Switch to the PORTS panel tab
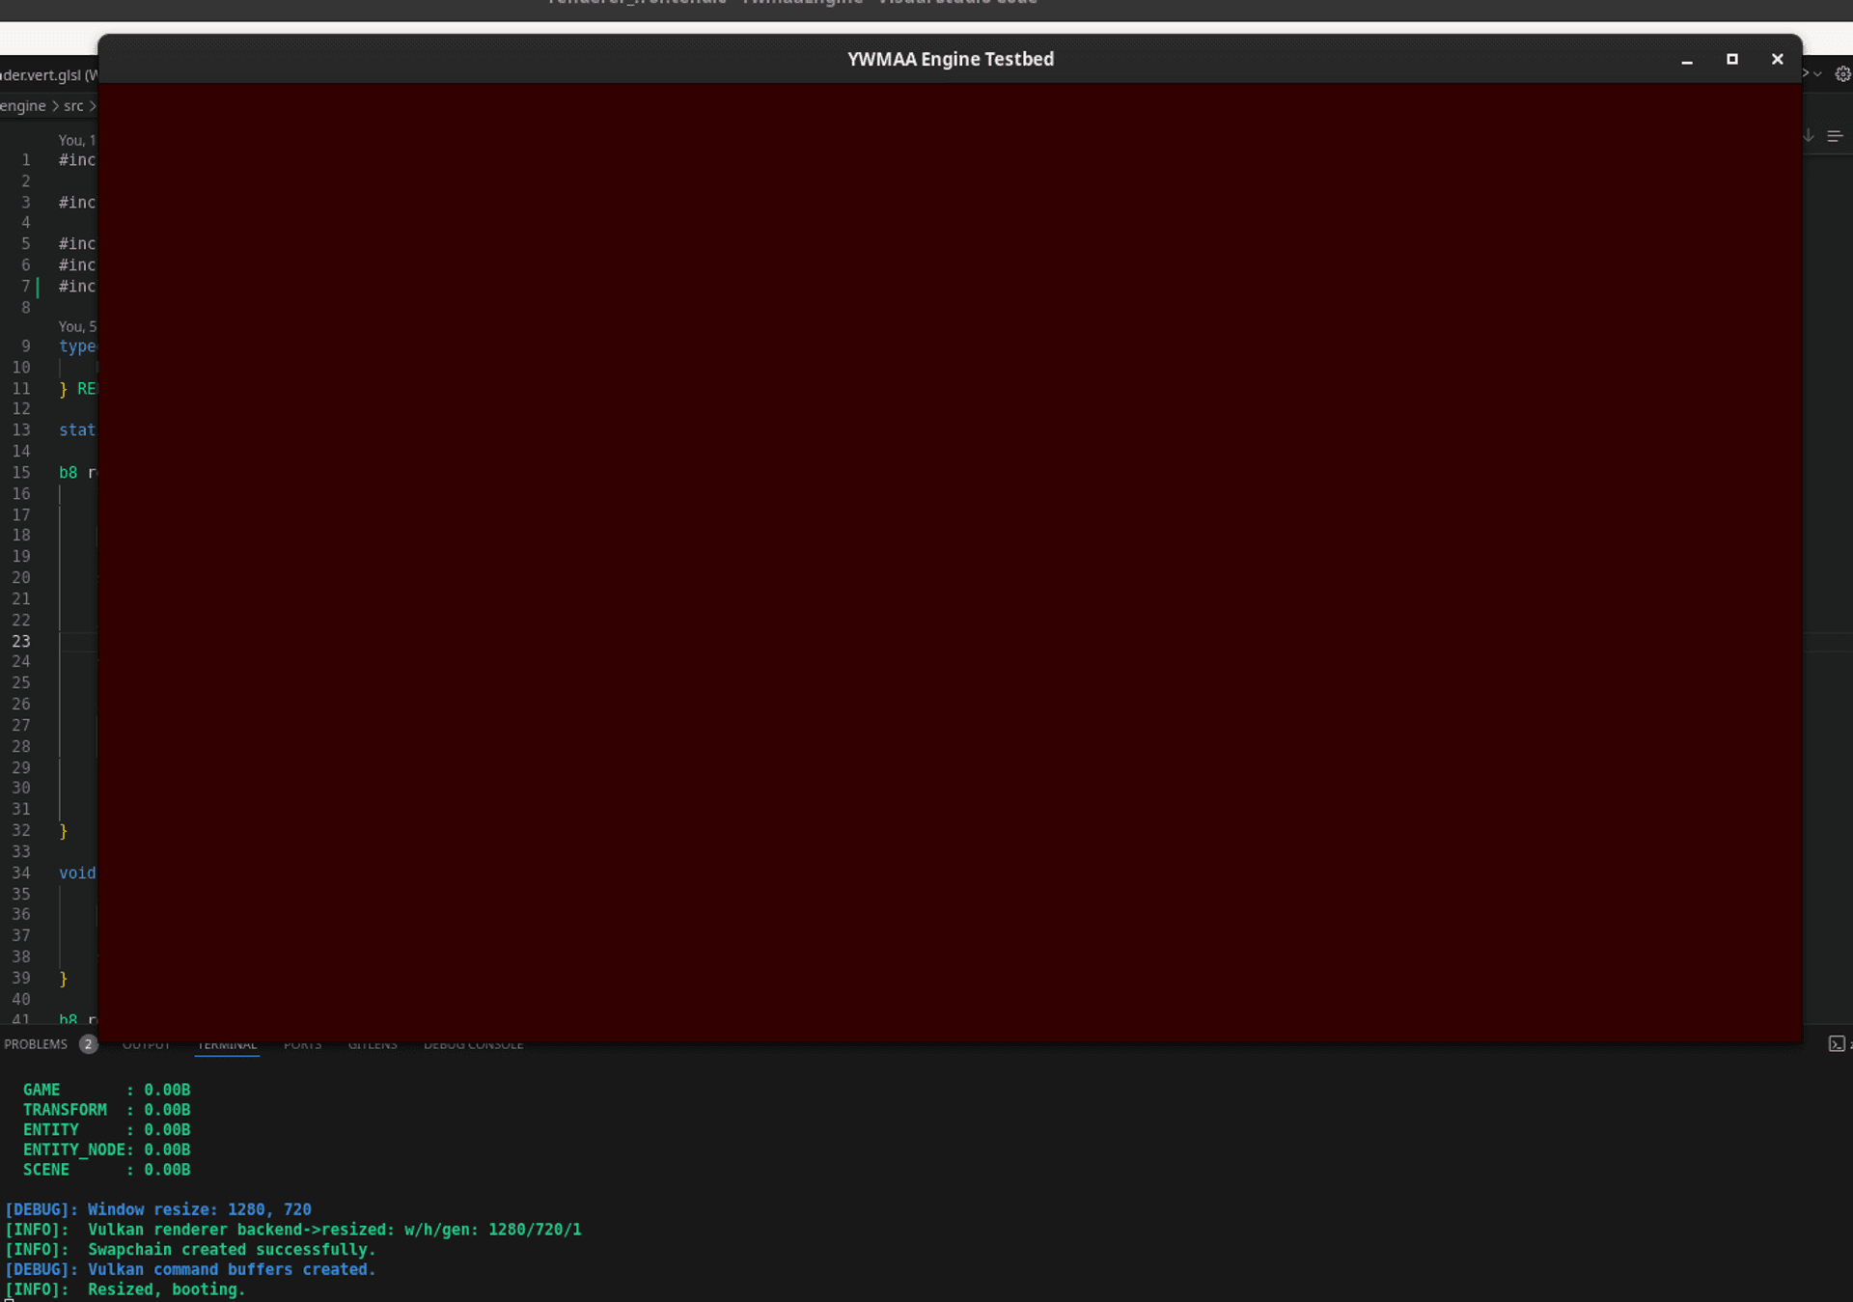 (302, 1045)
